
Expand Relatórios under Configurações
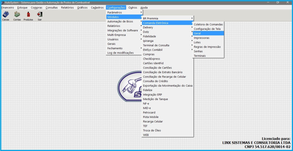tap(124, 26)
